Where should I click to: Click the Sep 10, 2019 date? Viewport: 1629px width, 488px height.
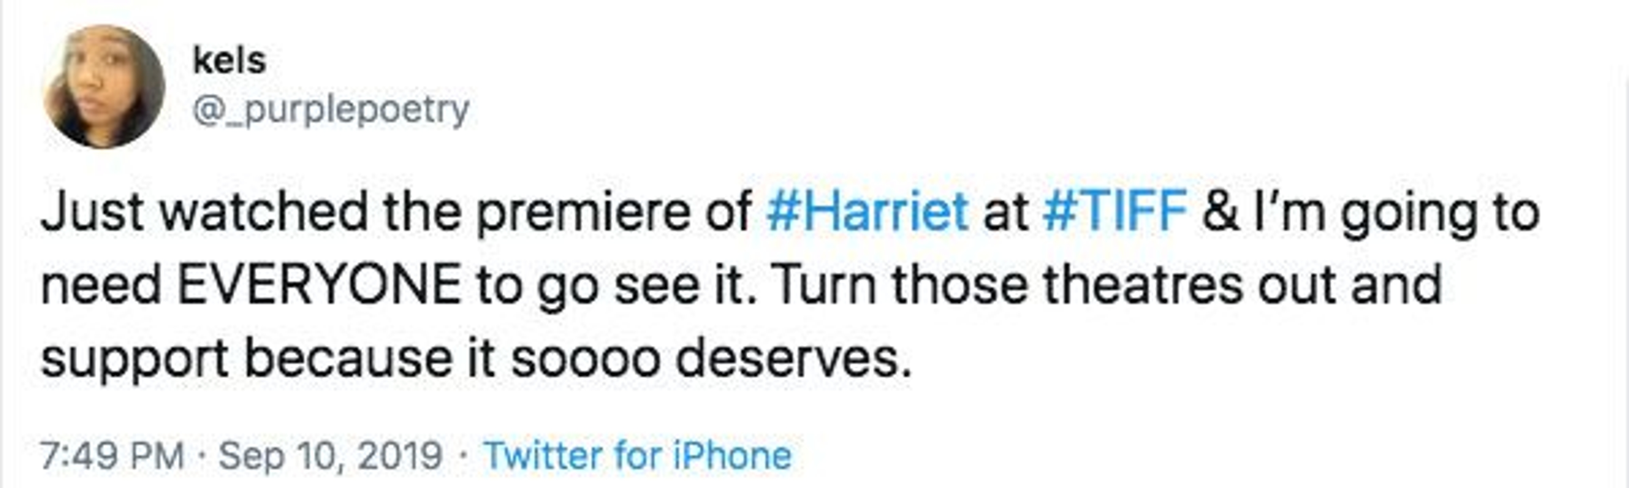click(330, 455)
